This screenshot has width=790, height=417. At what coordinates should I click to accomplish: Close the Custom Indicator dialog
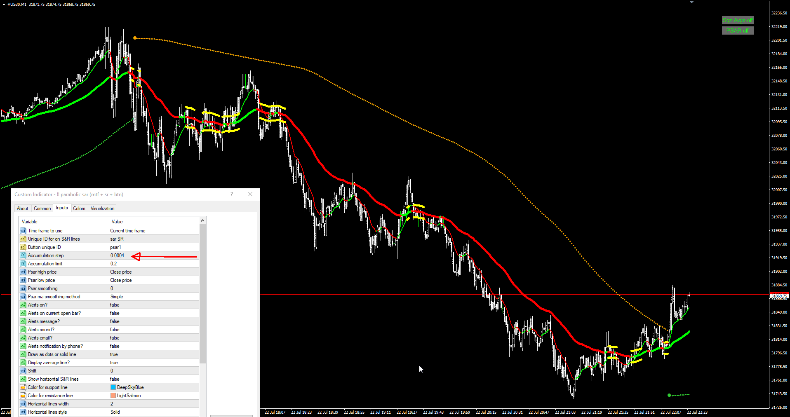coord(250,194)
